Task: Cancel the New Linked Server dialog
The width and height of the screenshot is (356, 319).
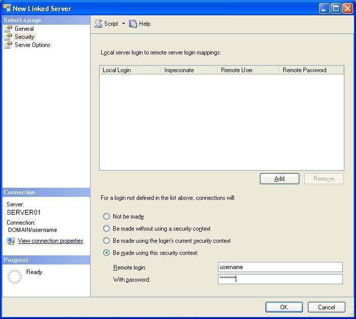Action: [327, 307]
